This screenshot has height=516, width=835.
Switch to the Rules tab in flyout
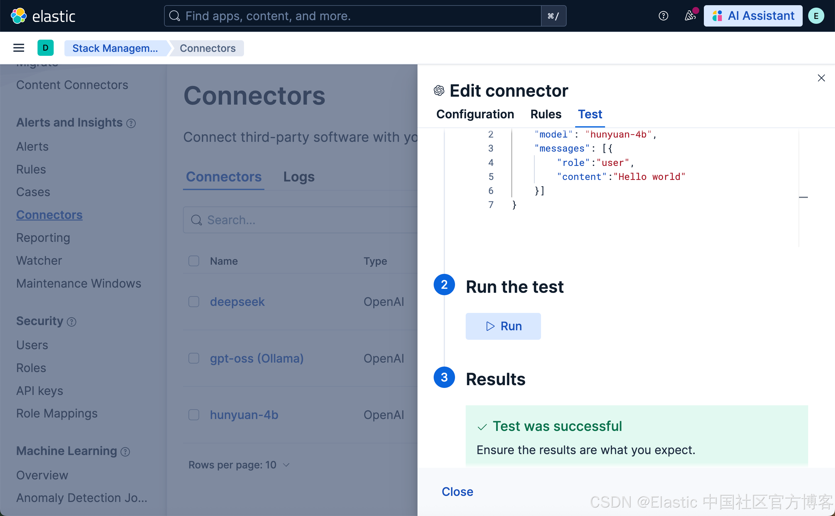pyautogui.click(x=546, y=114)
